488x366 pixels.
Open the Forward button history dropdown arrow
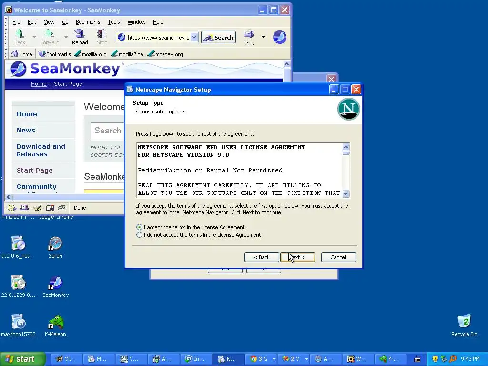(66, 37)
